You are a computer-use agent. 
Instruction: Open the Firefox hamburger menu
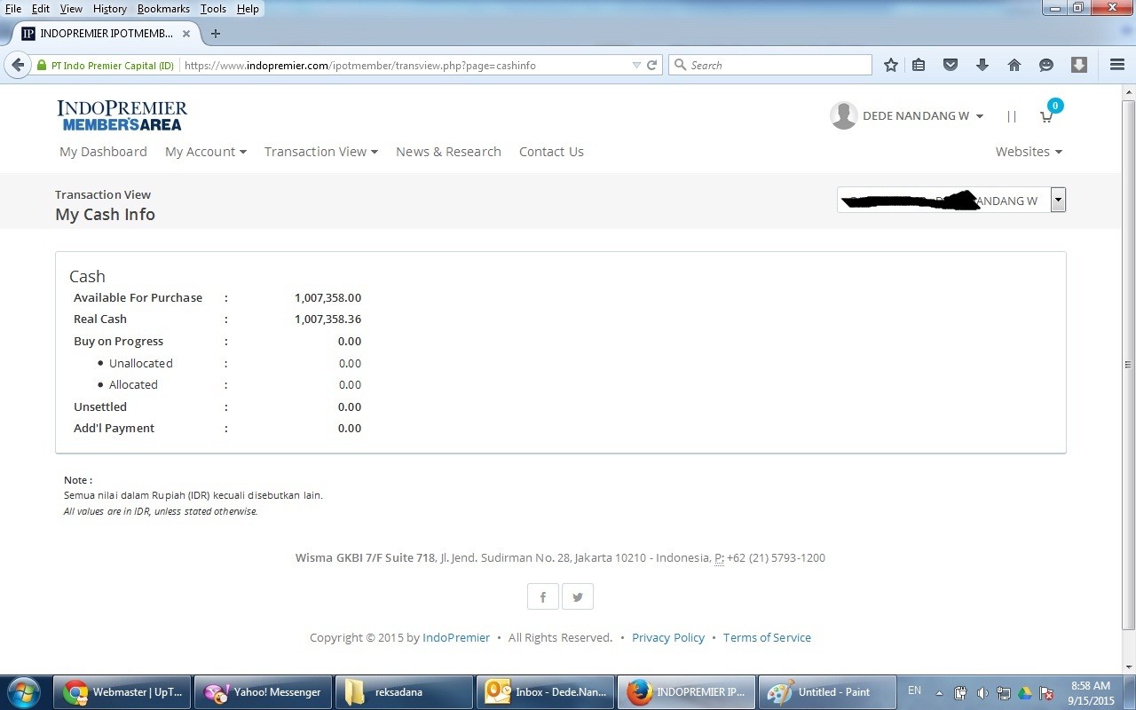click(1117, 65)
